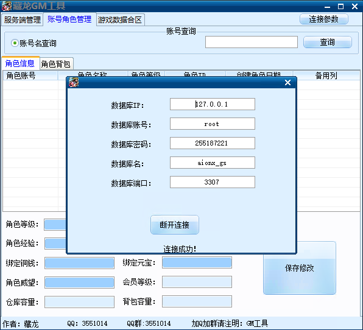Screen dimensions: 363x330
Task: Click the 连接成功! status text
Action: 180,249
